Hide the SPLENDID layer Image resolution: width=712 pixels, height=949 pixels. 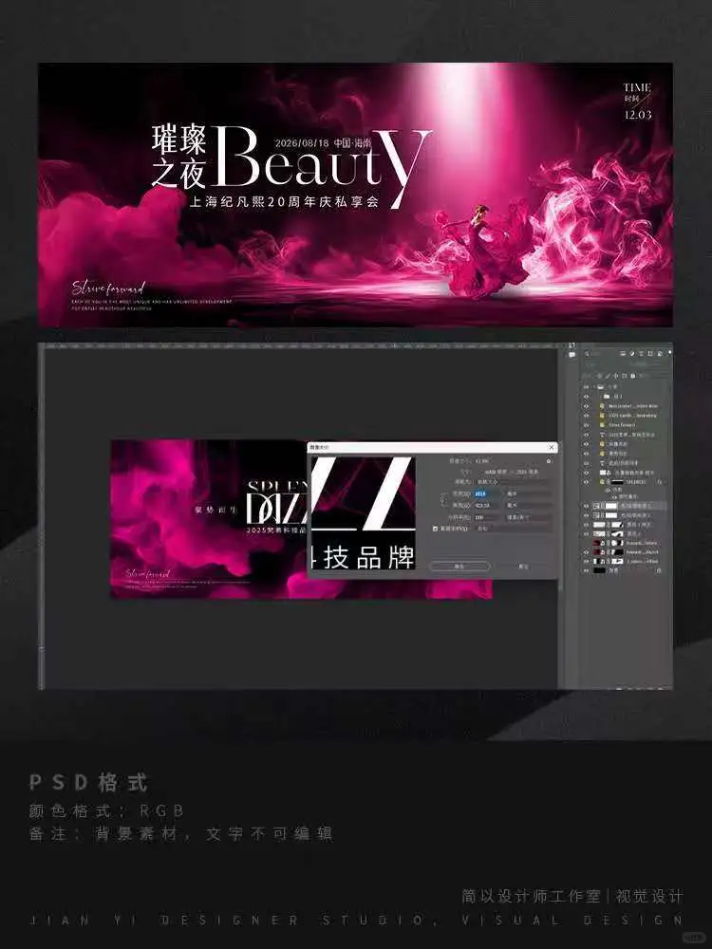click(x=586, y=482)
